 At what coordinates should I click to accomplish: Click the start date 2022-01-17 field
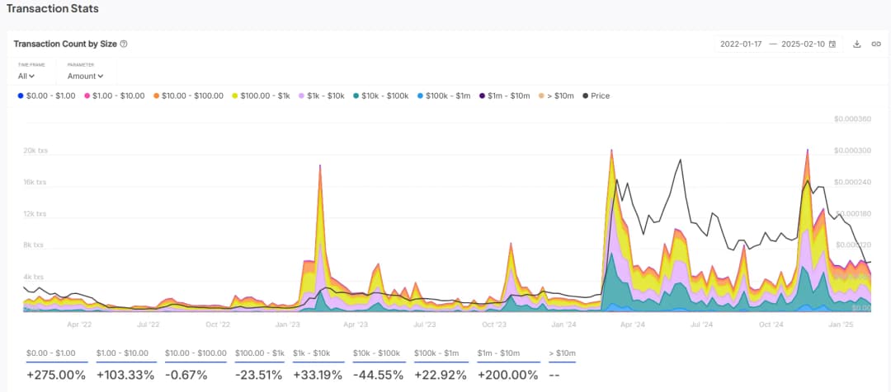click(x=742, y=44)
